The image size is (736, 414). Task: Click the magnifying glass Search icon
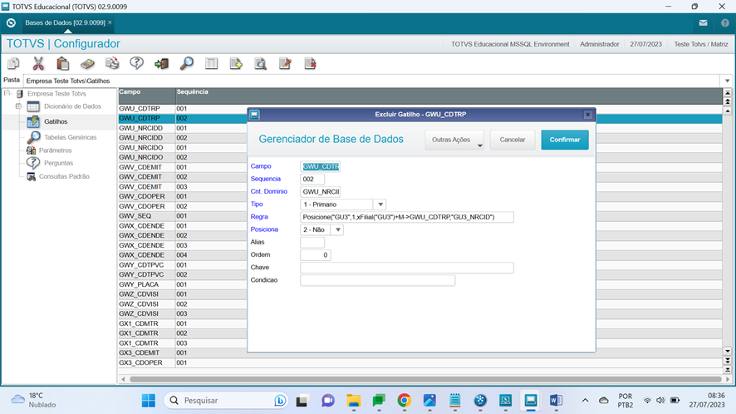pos(186,63)
